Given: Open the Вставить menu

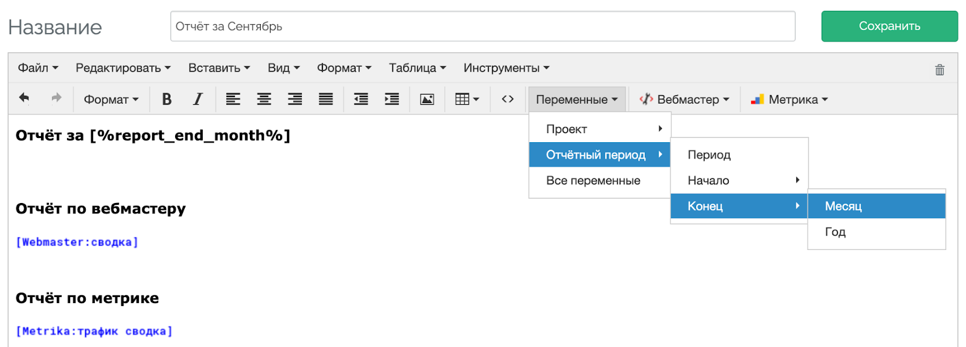Looking at the screenshot, I should click(x=219, y=68).
